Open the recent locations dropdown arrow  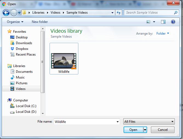click(x=19, y=13)
